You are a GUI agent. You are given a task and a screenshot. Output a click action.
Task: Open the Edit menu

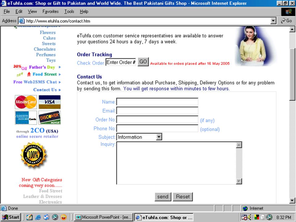[19, 11]
